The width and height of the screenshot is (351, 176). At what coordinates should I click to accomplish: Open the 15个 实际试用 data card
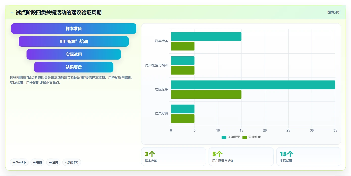click(309, 157)
